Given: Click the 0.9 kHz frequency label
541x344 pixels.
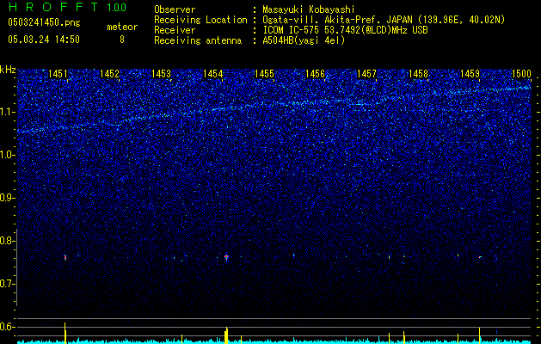Looking at the screenshot, I should tap(8, 198).
